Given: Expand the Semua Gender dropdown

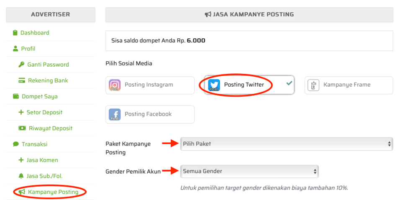Looking at the screenshot, I should pyautogui.click(x=249, y=171).
